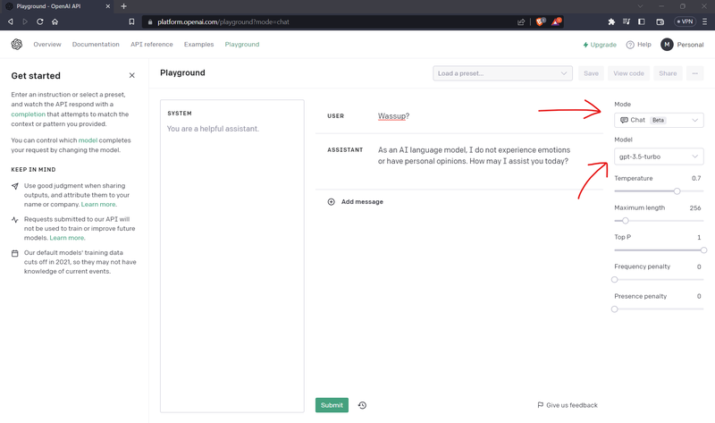The height and width of the screenshot is (423, 715).
Task: Open Brave Rewards triangle icon
Action: coord(556,21)
